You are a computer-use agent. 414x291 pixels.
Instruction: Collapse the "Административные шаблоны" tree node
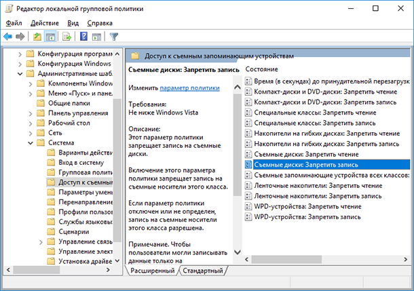(20, 74)
